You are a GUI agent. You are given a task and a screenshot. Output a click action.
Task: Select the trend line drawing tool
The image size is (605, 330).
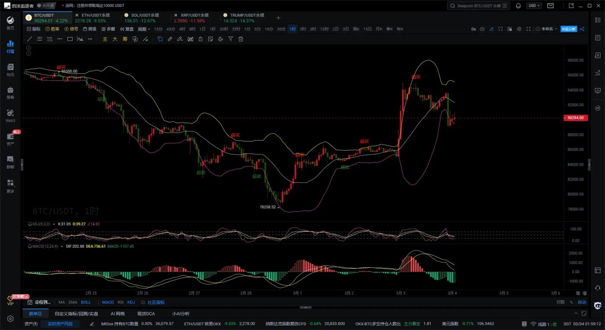tap(30, 39)
